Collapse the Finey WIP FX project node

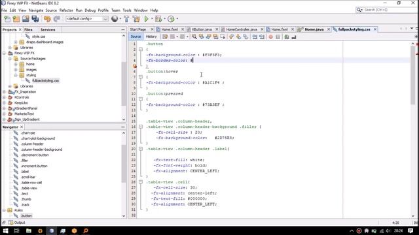pos(5,53)
